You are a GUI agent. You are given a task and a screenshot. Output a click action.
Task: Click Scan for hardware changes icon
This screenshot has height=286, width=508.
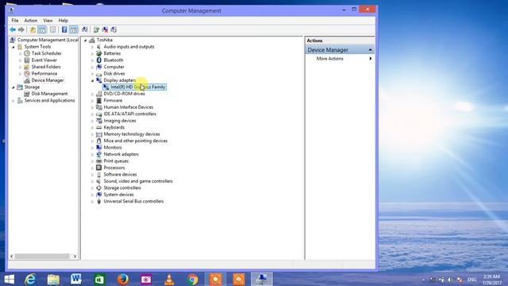(x=85, y=30)
